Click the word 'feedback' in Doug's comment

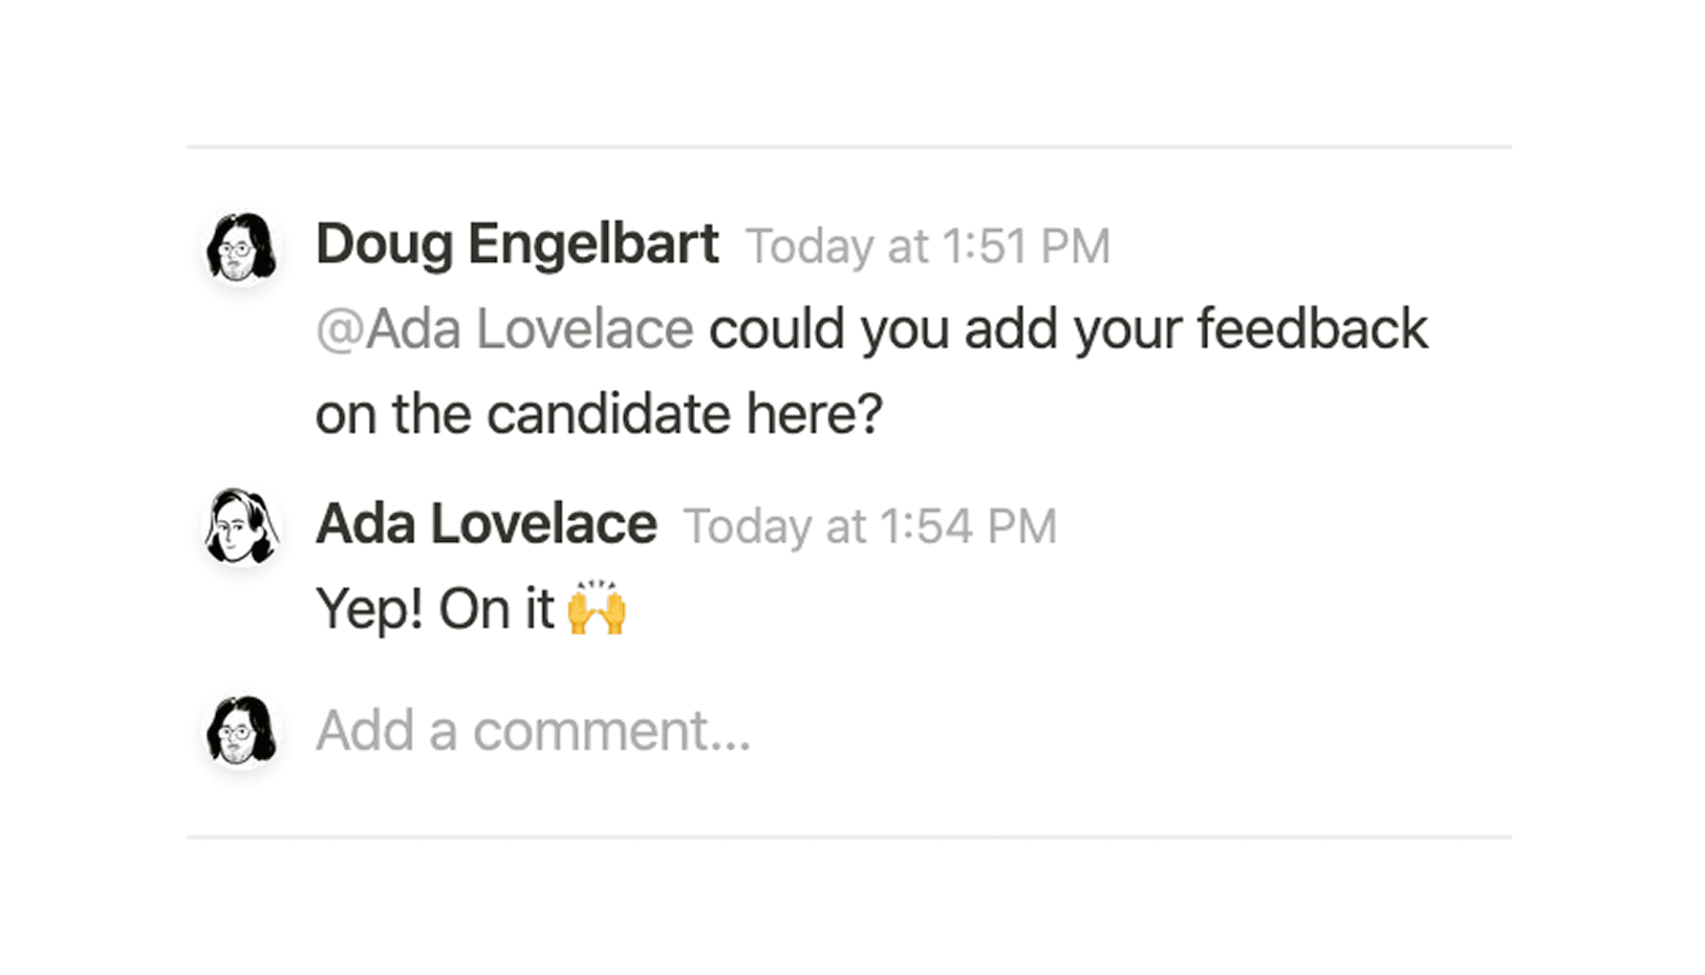pyautogui.click(x=1312, y=329)
